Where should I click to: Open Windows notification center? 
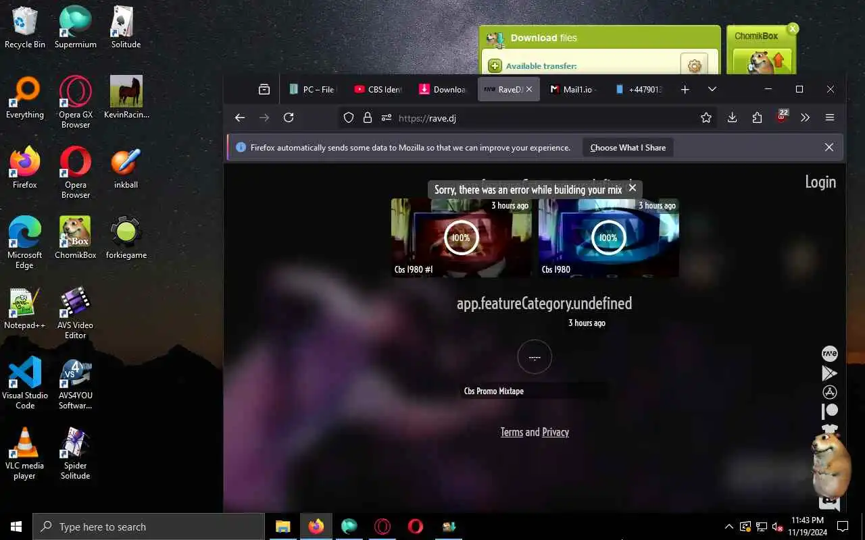click(x=843, y=526)
